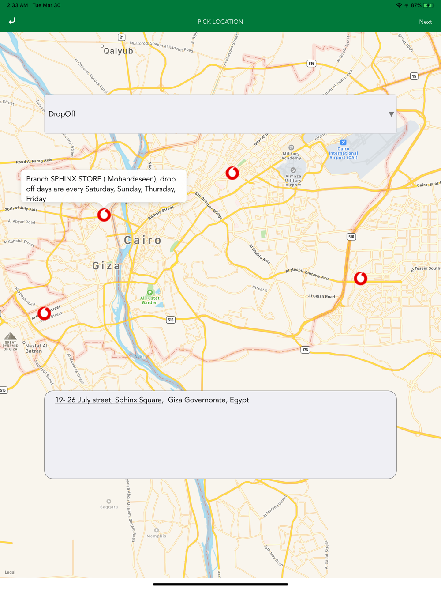Tap the 2:33 AM clock
441x589 pixels.
17,5
